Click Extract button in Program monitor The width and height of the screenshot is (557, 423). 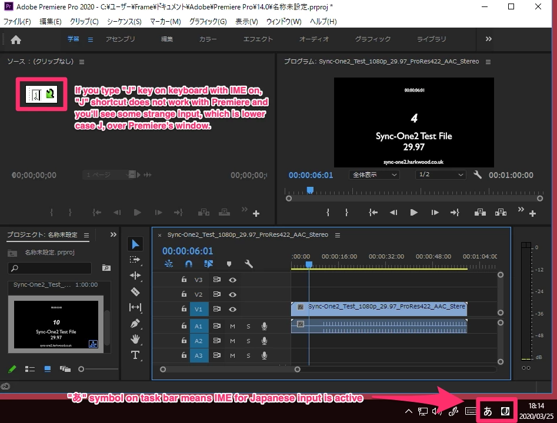pos(501,212)
